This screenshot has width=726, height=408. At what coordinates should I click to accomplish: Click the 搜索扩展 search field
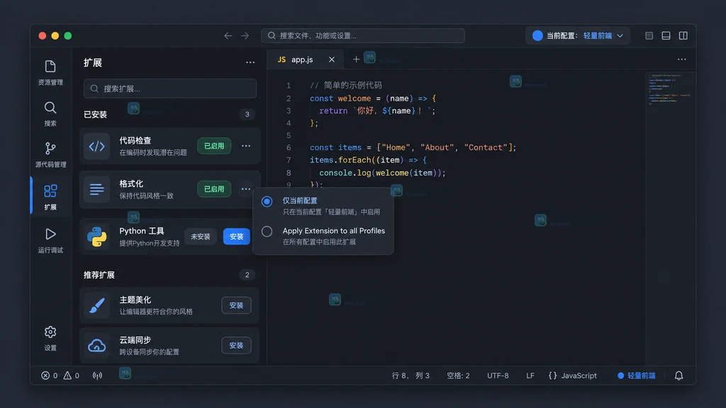170,89
